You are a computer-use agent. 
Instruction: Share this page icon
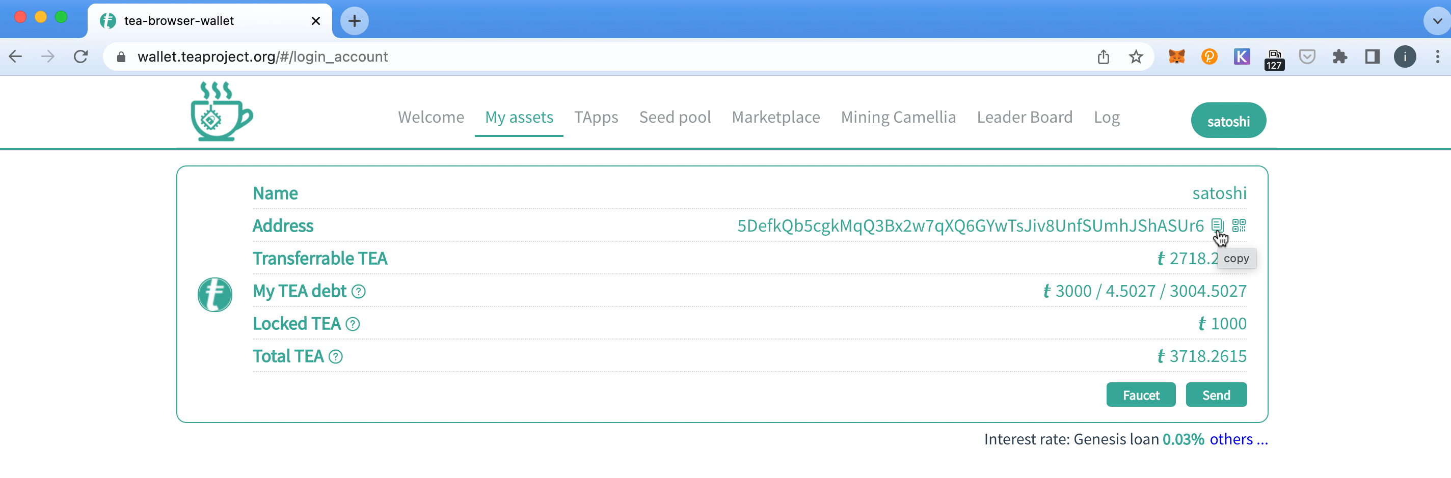coord(1104,57)
